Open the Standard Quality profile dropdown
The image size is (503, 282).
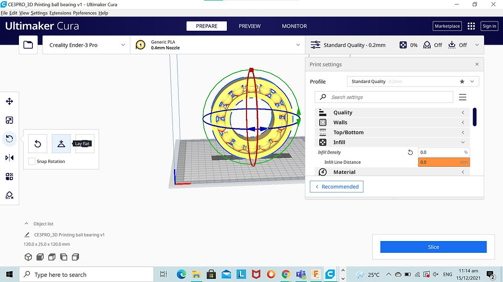coord(413,81)
